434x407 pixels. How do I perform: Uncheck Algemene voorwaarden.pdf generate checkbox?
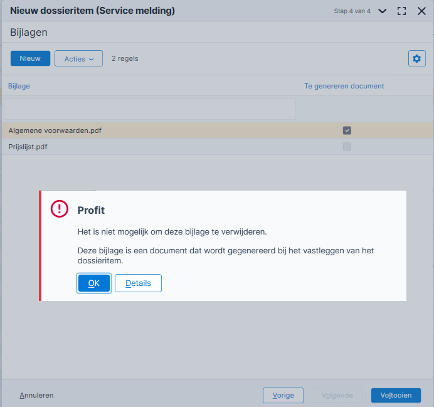[347, 130]
